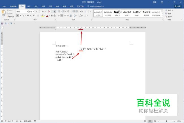The image size is (184, 123).
Task: Apply strikethrough formatting
Action: pos(28,16)
